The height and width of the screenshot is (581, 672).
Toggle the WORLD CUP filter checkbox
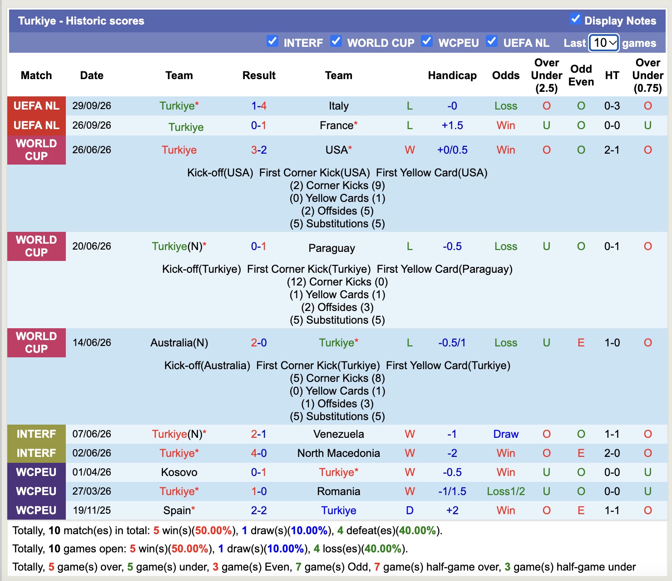(336, 41)
